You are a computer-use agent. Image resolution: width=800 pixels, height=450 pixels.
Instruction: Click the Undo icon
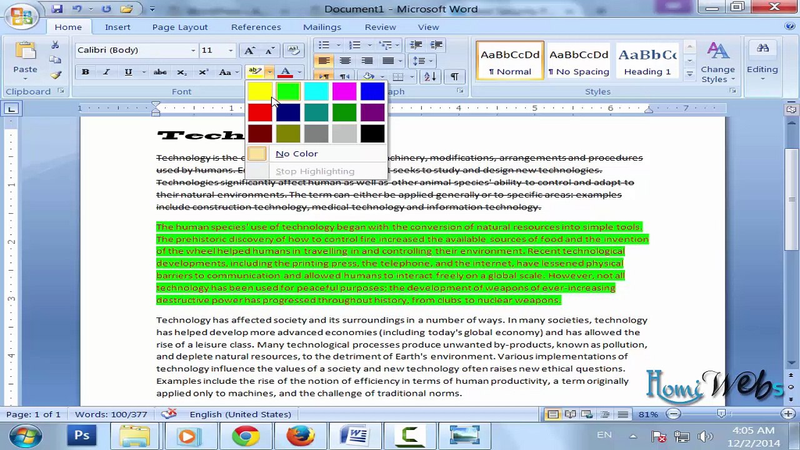77,9
